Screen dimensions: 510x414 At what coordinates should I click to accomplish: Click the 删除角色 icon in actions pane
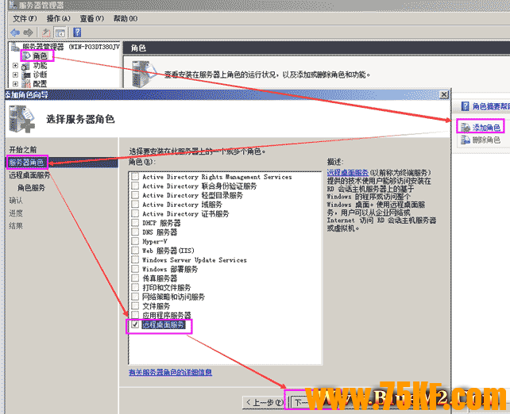coord(466,140)
